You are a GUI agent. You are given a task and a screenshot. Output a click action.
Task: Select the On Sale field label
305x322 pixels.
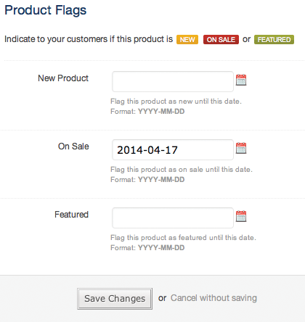[x=73, y=146]
